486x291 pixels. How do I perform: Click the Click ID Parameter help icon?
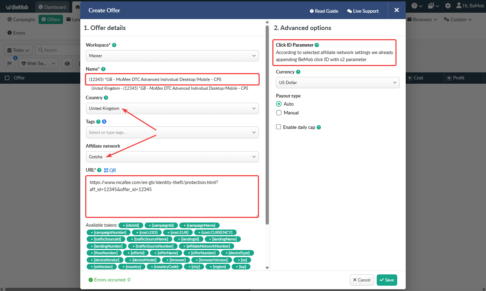[317, 45]
